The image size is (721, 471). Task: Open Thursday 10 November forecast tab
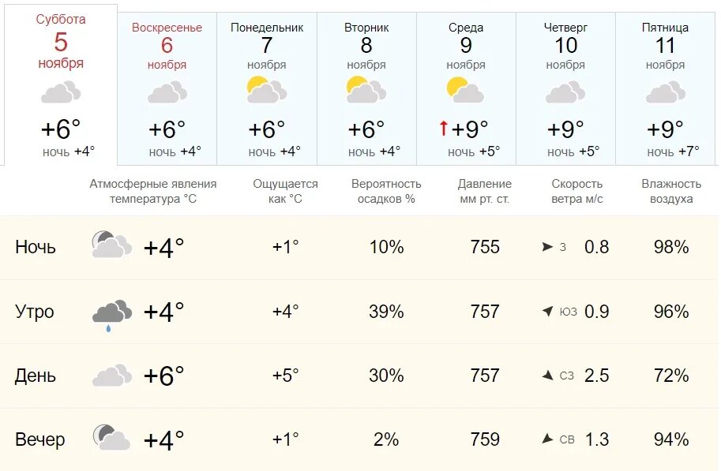click(565, 88)
